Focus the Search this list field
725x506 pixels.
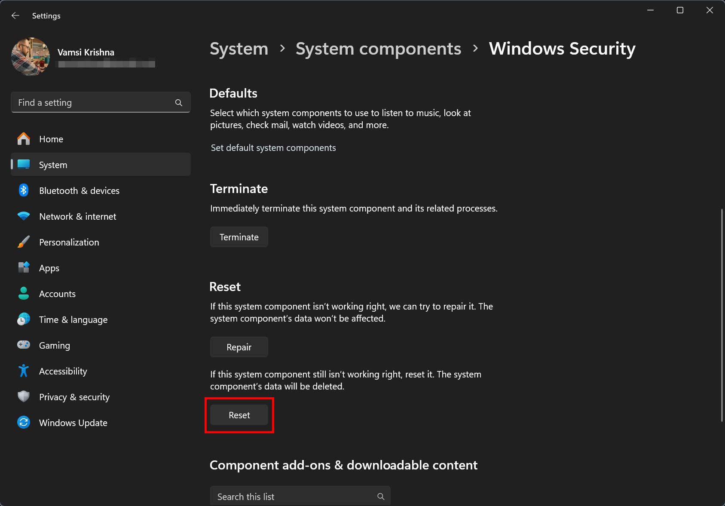300,496
